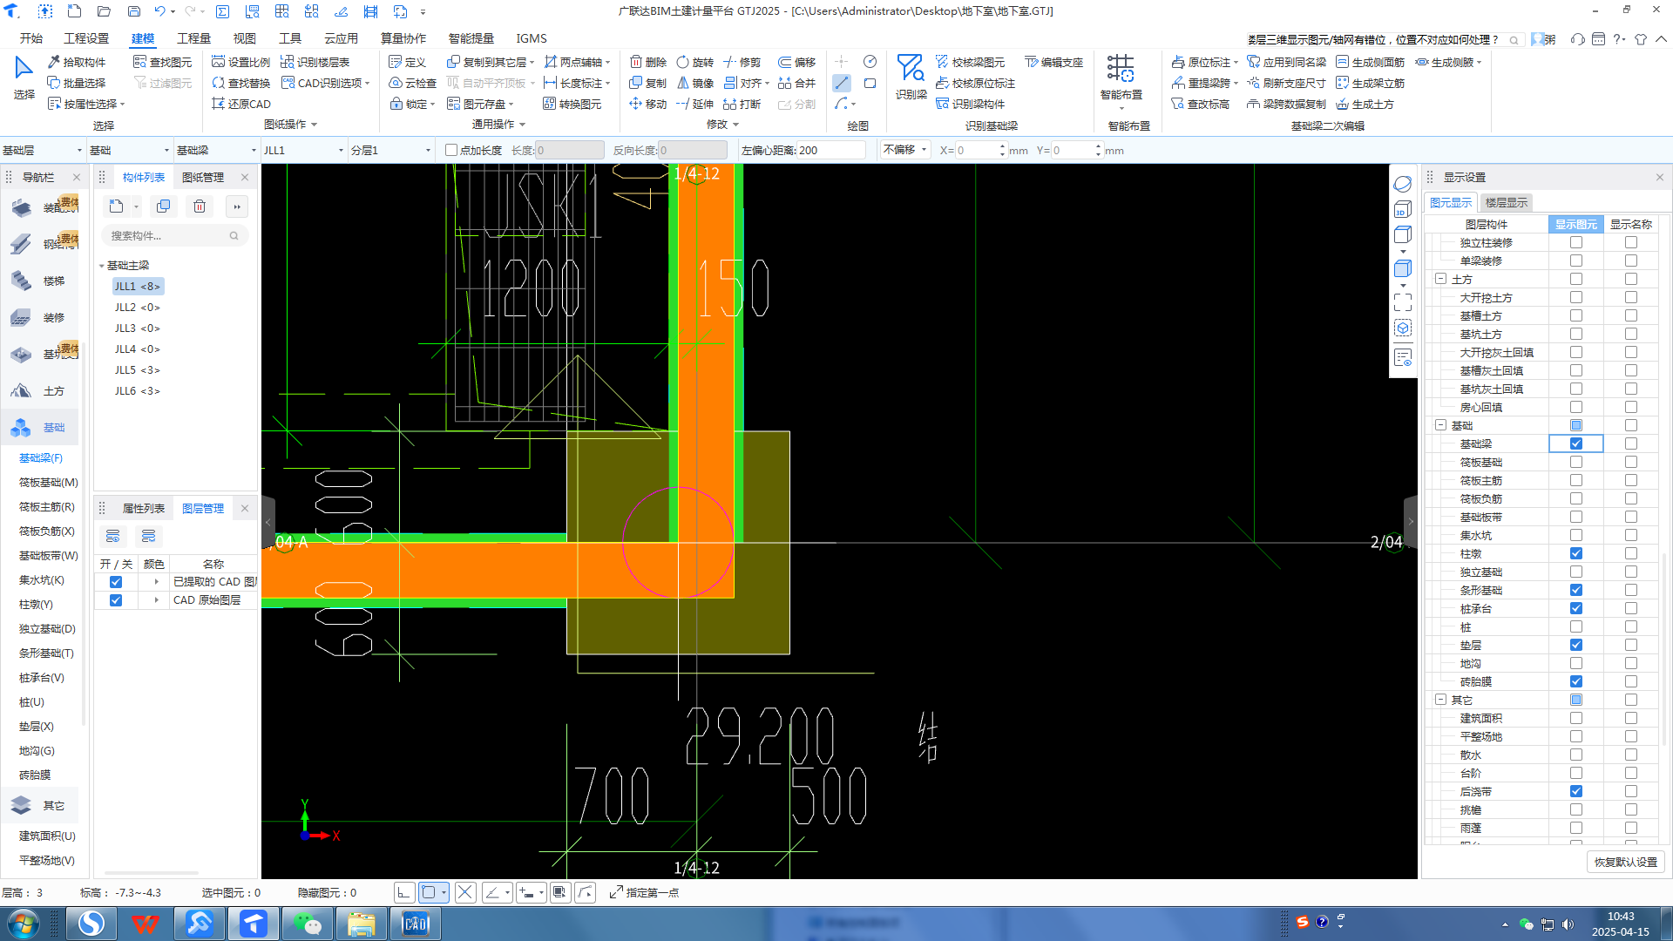
Task: Select the 延伸 extend tool
Action: coord(695,104)
